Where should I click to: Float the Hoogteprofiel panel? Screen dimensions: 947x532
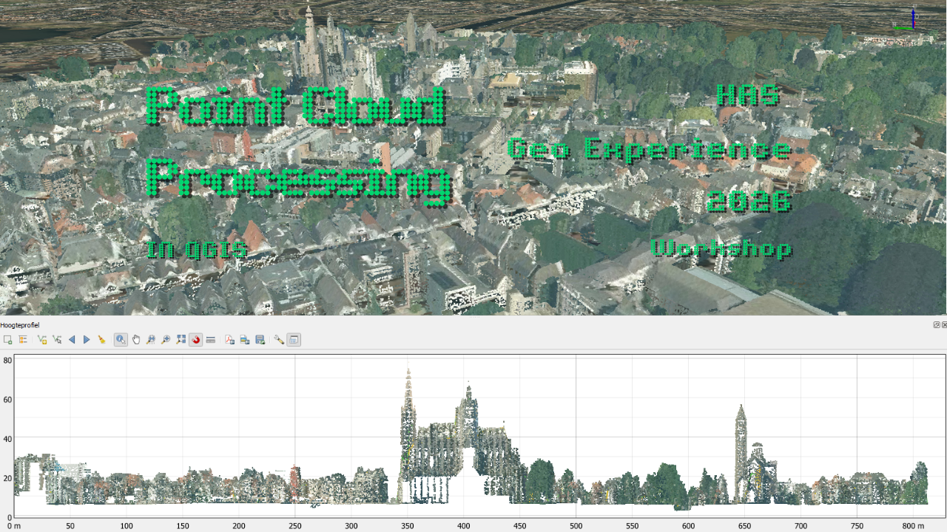(937, 324)
